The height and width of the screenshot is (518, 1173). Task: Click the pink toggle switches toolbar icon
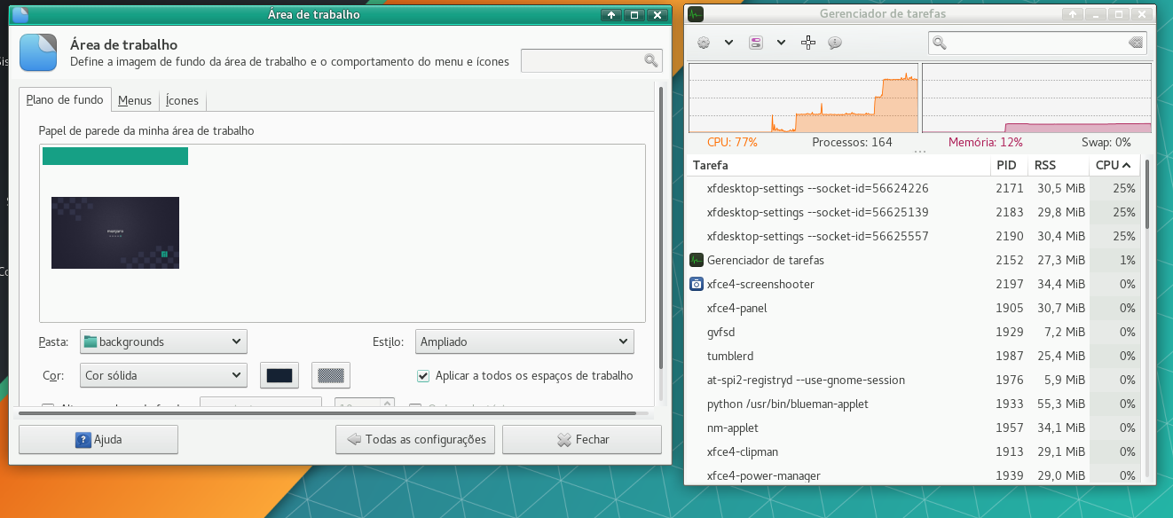tap(756, 43)
